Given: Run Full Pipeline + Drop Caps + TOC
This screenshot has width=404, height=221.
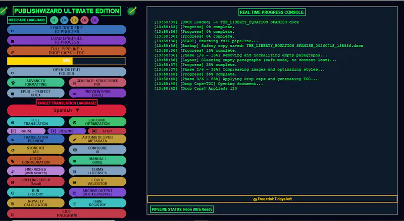Looking at the screenshot, I should click(67, 51).
